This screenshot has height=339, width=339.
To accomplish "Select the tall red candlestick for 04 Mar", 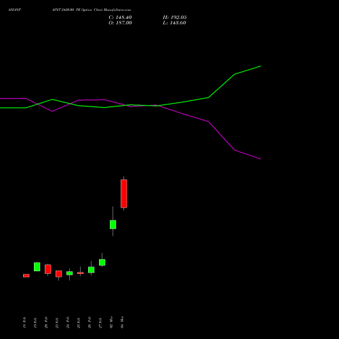I will (x=124, y=194).
